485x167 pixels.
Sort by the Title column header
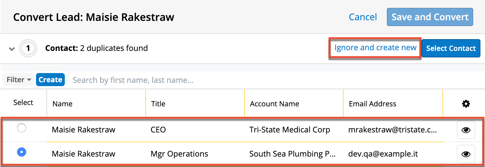point(158,104)
